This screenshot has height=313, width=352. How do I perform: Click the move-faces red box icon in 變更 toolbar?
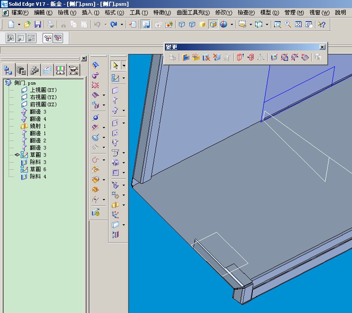(x=240, y=57)
